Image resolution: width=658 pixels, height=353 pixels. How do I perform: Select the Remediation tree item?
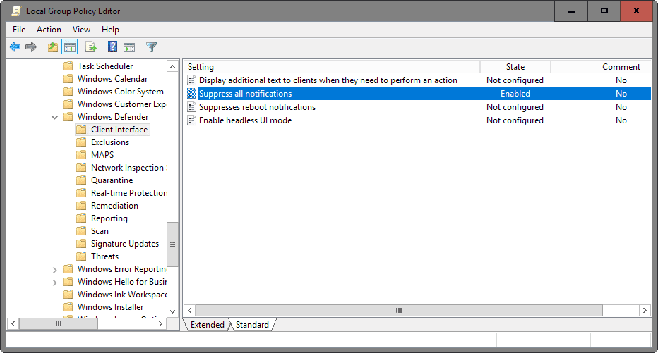[114, 206]
